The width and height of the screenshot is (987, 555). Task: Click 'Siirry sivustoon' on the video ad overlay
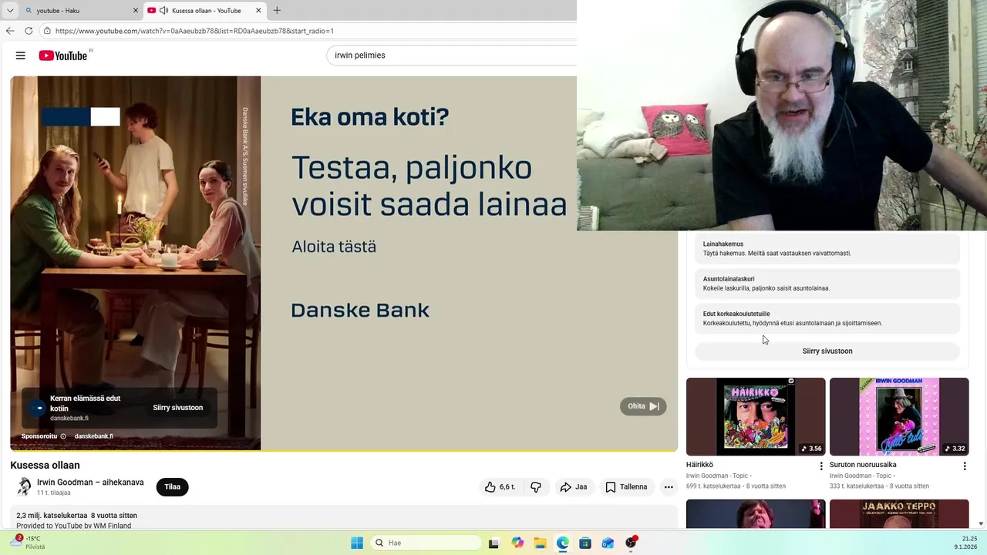(177, 408)
